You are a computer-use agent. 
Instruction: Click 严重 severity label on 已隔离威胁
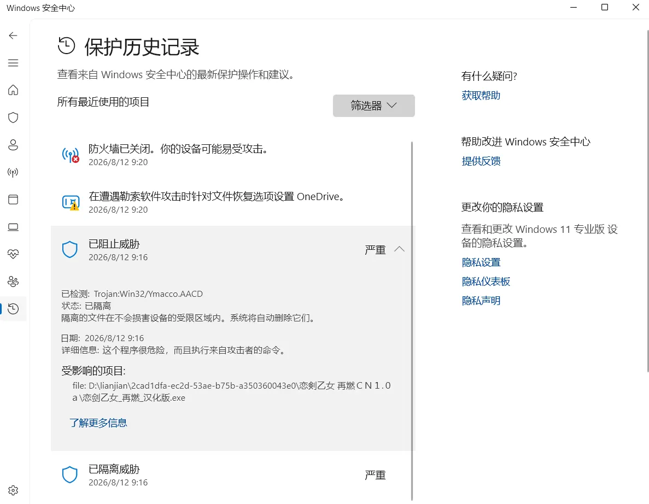click(x=375, y=474)
